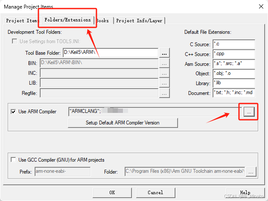
Task: Click the INC folder field
Action: [x=99, y=73]
